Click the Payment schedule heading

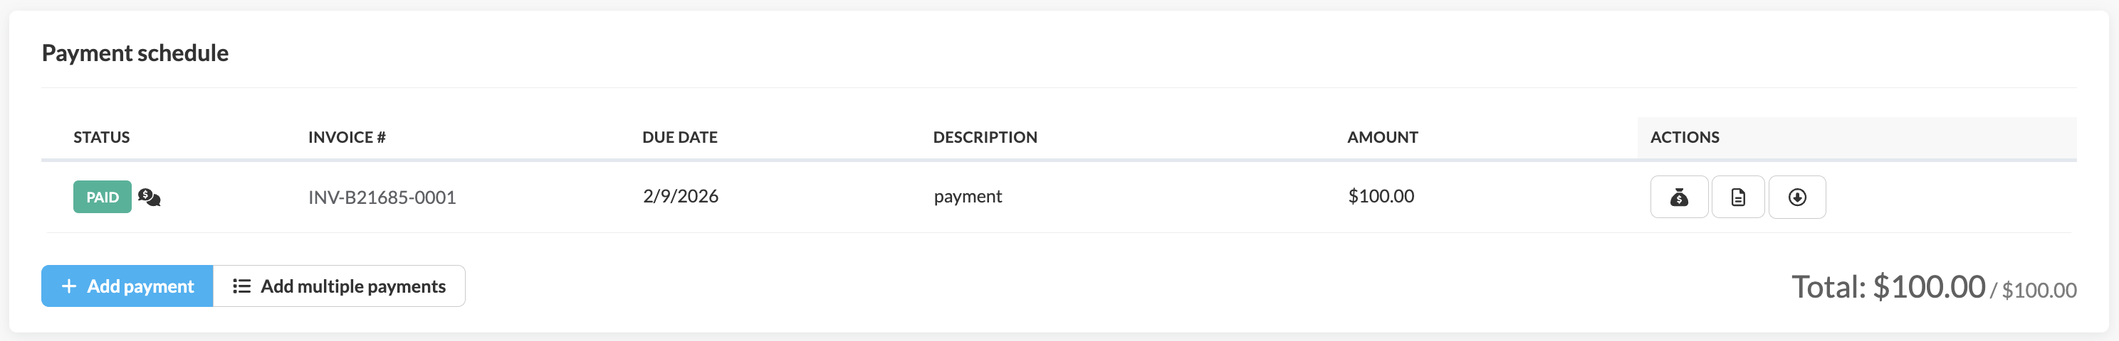pyautogui.click(x=135, y=53)
